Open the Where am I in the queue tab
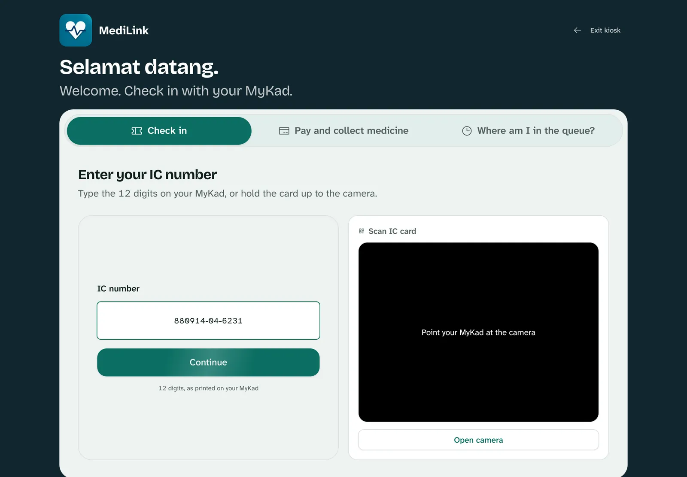Screen dimensions: 687x477 tap(528, 131)
